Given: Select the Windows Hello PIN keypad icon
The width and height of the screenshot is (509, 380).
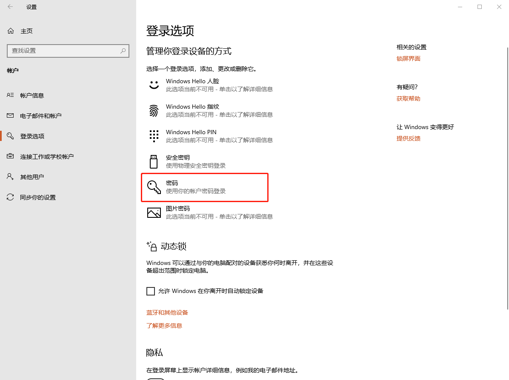Looking at the screenshot, I should click(154, 135).
